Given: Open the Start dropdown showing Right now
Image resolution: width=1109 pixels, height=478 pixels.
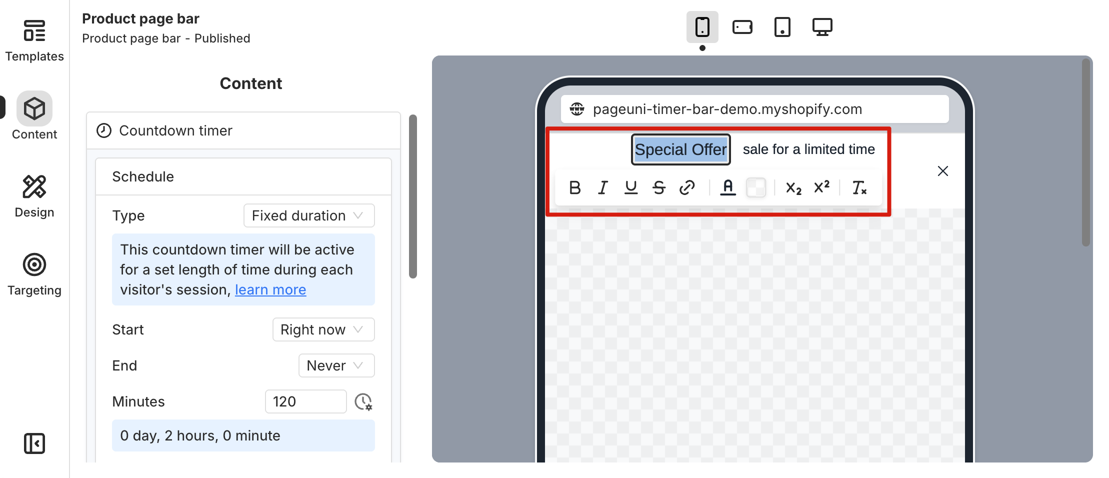Looking at the screenshot, I should click(x=323, y=329).
